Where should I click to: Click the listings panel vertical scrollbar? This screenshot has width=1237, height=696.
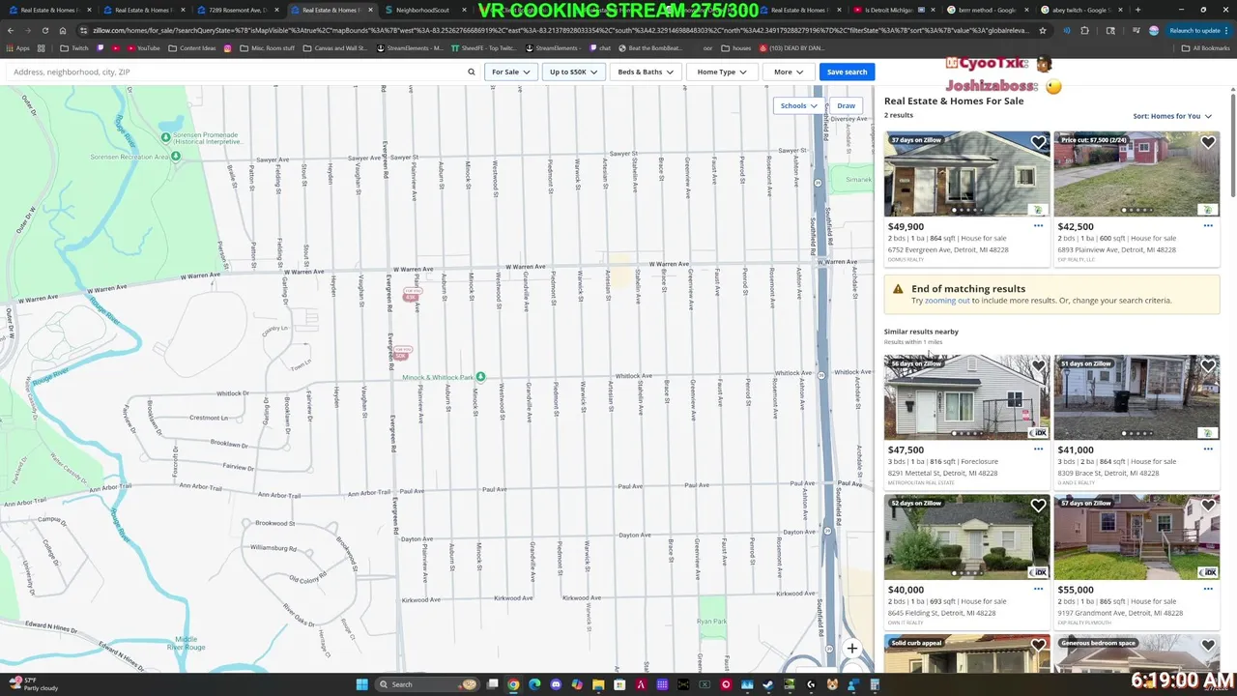pyautogui.click(x=1233, y=145)
